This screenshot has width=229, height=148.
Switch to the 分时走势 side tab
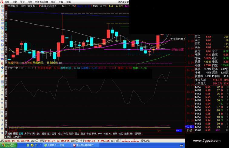coord(6,15)
